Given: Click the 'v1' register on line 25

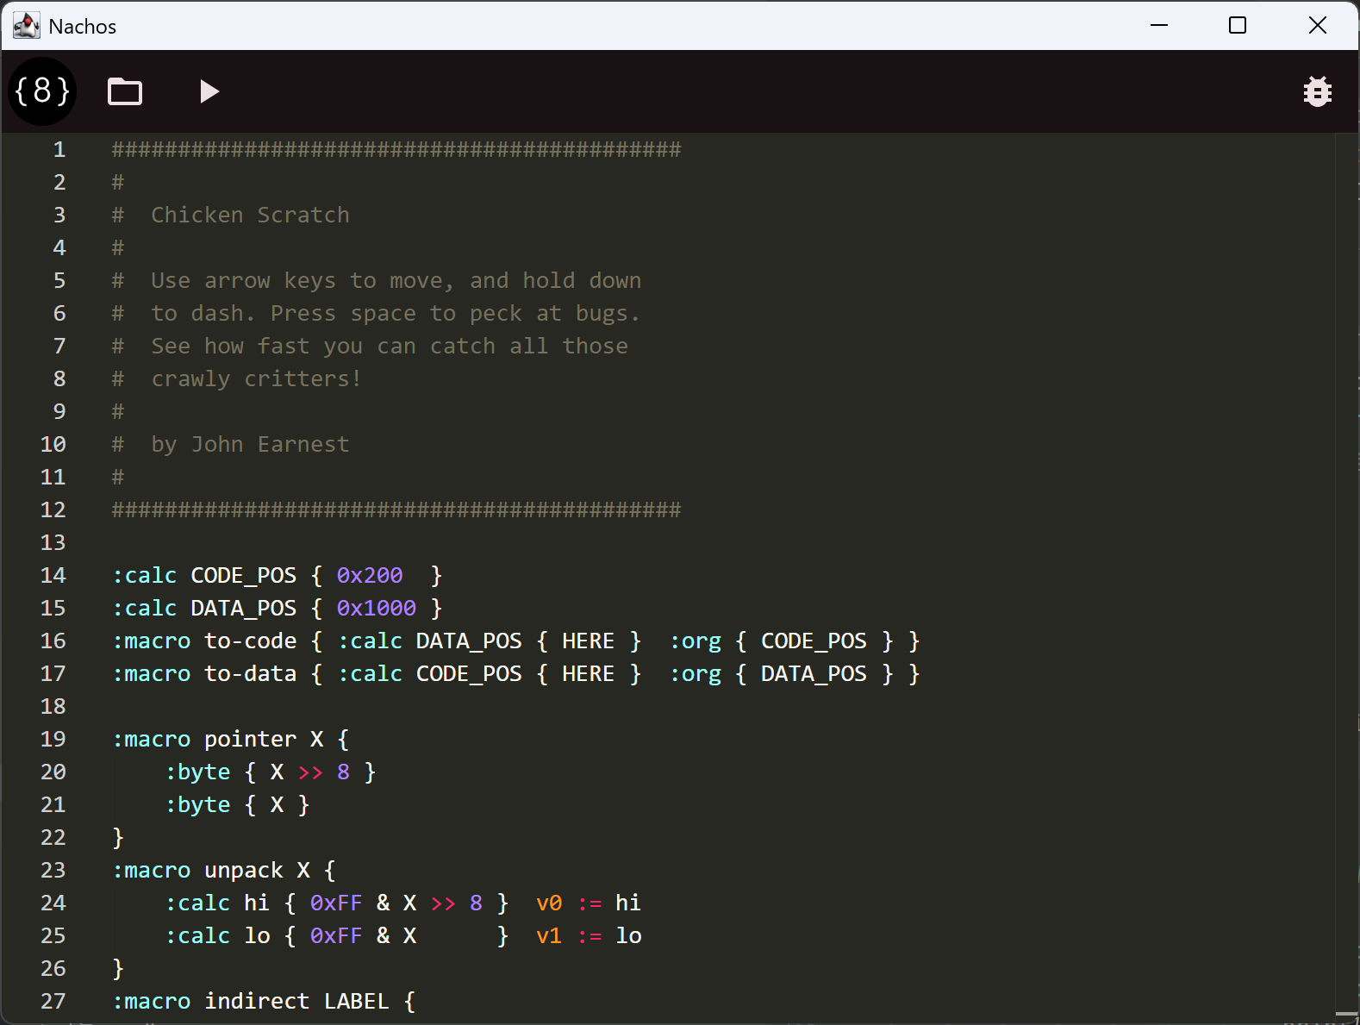Looking at the screenshot, I should tap(549, 935).
